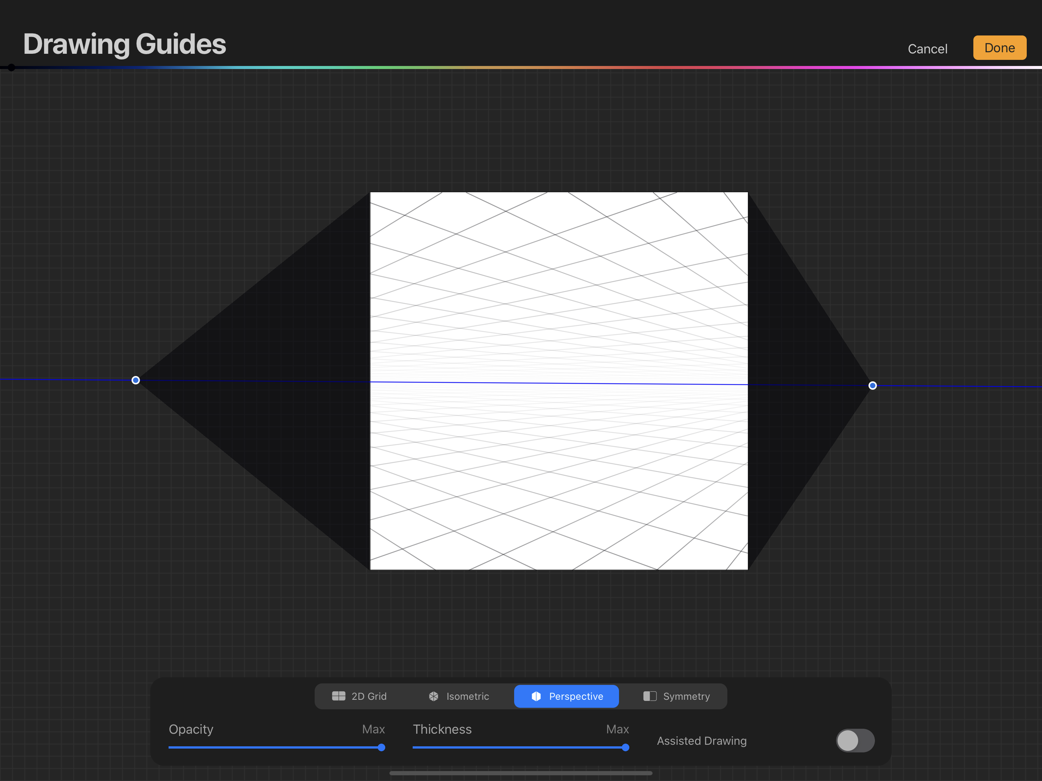Click the Thickness slider handle
The width and height of the screenshot is (1042, 781).
(x=626, y=747)
